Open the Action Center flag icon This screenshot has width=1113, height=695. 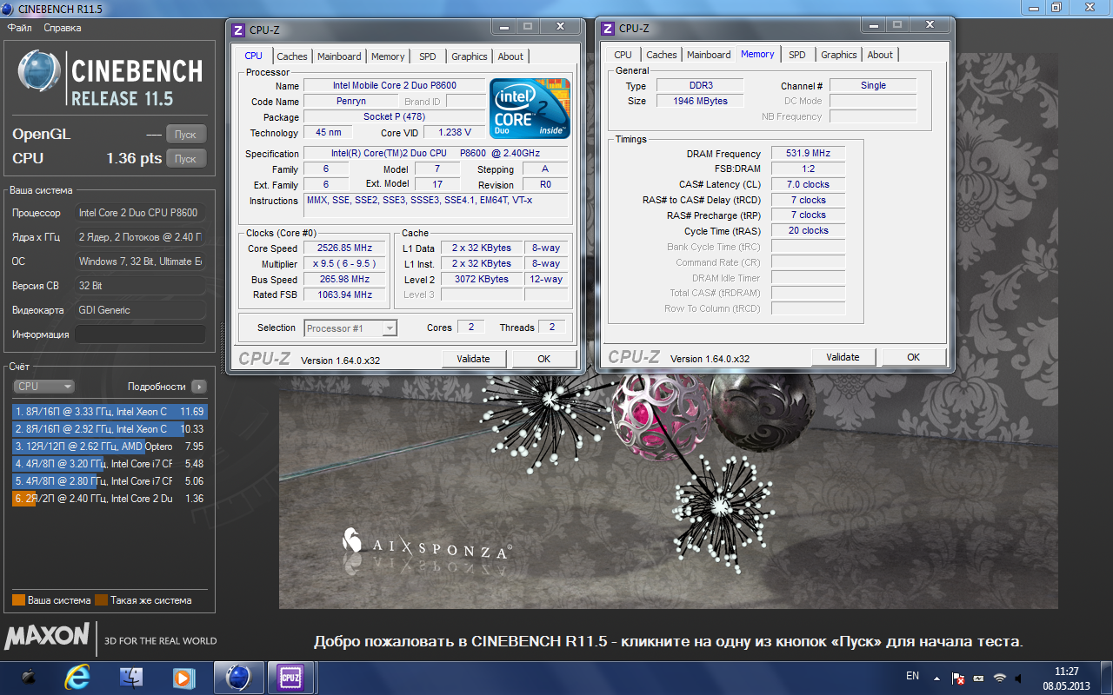pos(958,678)
